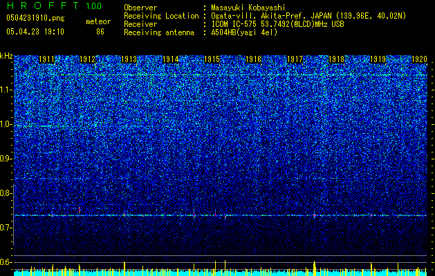Click the antenna value A504HB(yagi 4el)
The width and height of the screenshot is (435, 276).
pos(244,32)
